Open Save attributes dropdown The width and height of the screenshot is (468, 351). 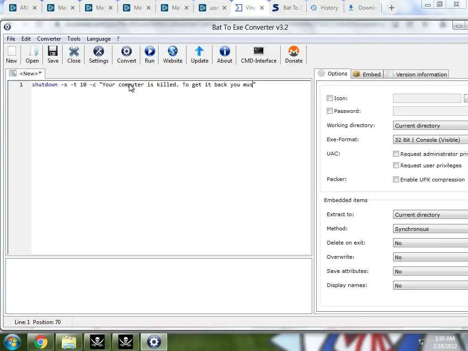point(431,271)
